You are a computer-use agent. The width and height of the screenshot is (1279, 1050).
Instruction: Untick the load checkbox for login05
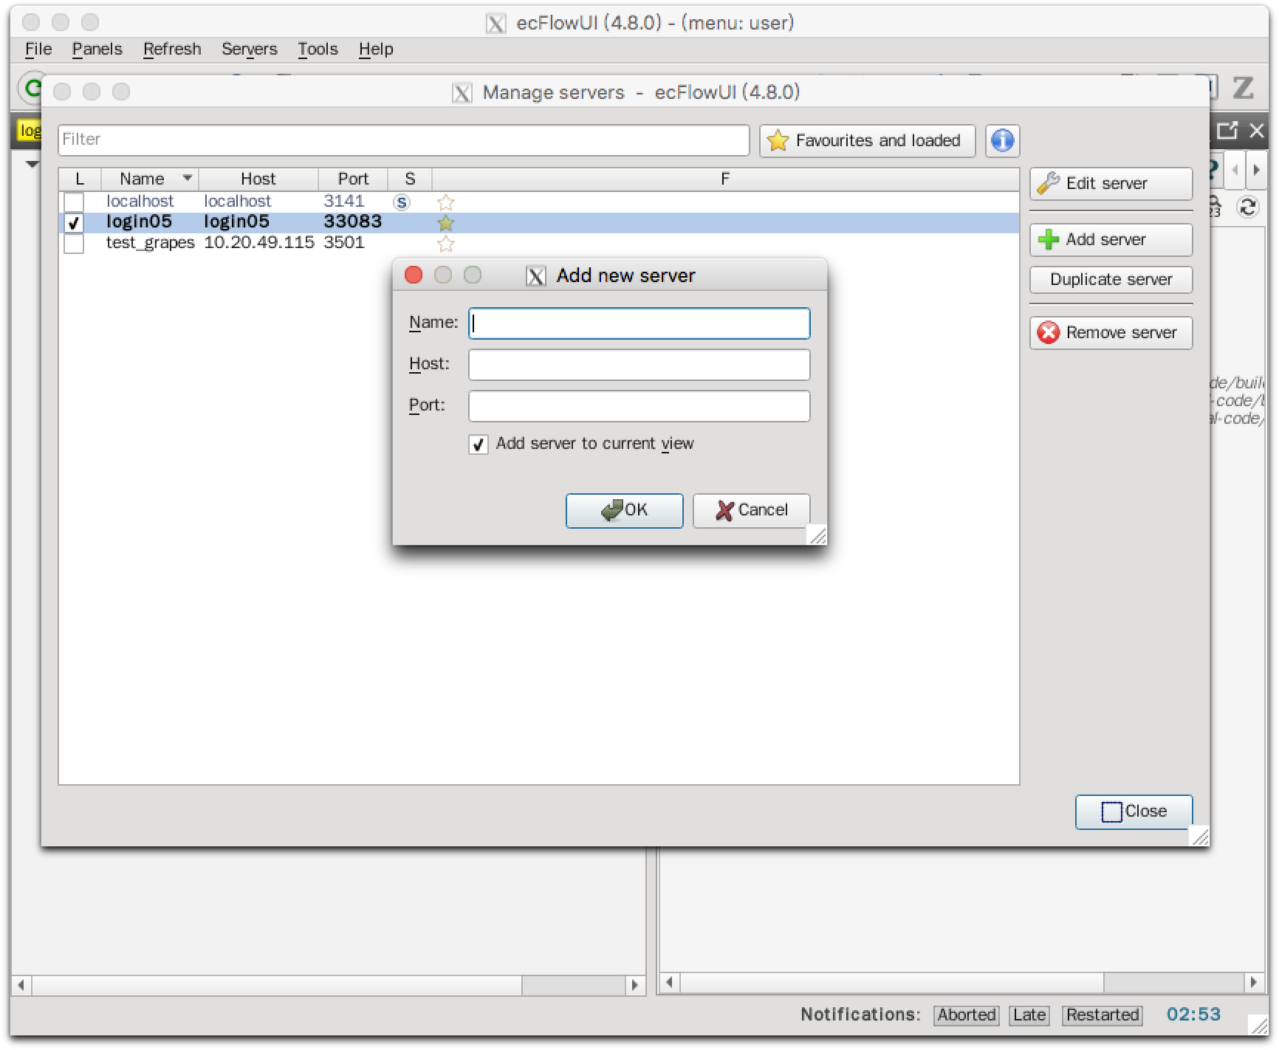point(74,222)
